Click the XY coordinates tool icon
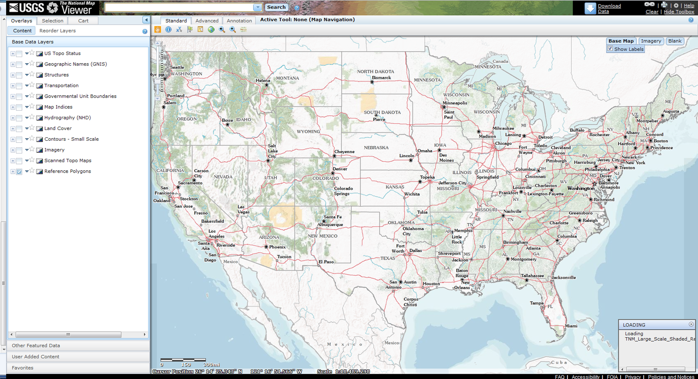 coord(179,30)
